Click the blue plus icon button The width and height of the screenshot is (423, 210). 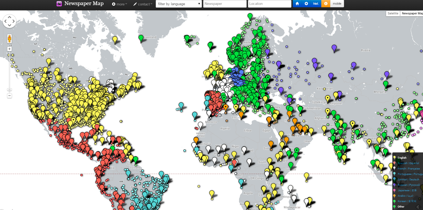click(x=306, y=4)
